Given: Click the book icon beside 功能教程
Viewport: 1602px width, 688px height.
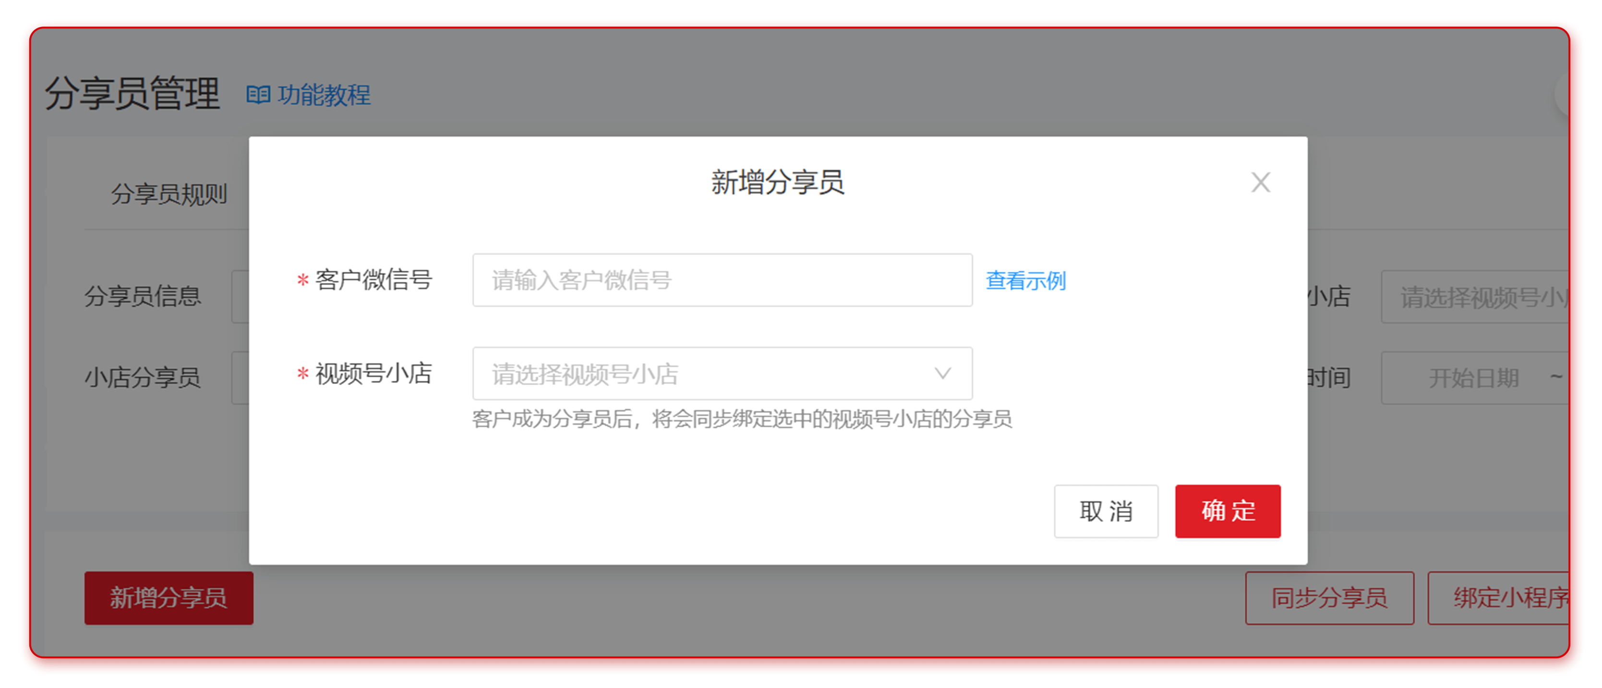Looking at the screenshot, I should (259, 95).
